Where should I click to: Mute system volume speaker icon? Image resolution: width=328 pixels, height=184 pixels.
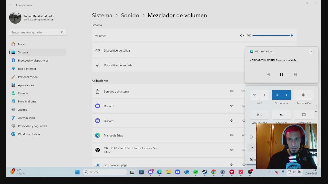pyautogui.click(x=242, y=36)
